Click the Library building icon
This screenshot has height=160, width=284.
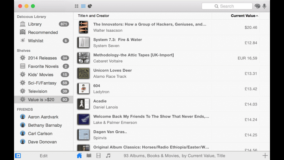point(23,24)
